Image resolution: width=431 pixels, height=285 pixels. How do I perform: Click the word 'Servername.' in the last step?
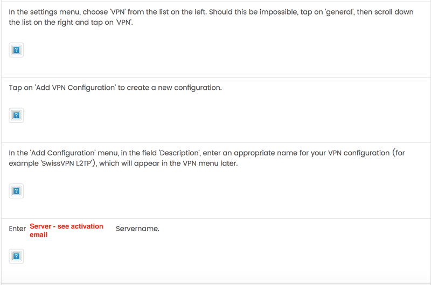pyautogui.click(x=137, y=229)
